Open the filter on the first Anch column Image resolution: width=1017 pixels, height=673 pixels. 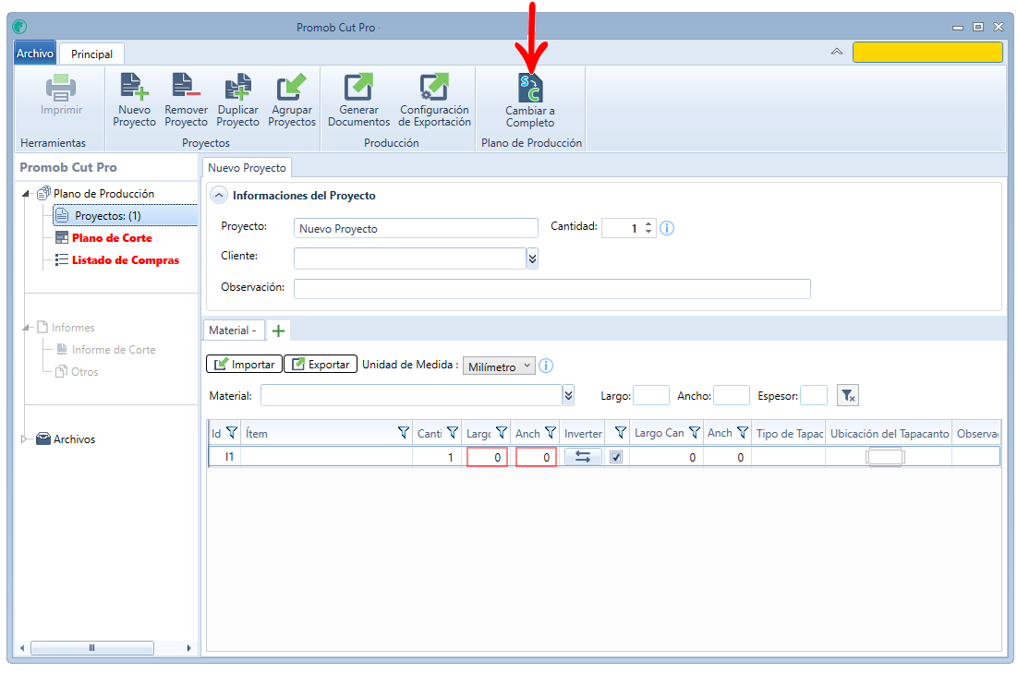coord(551,432)
